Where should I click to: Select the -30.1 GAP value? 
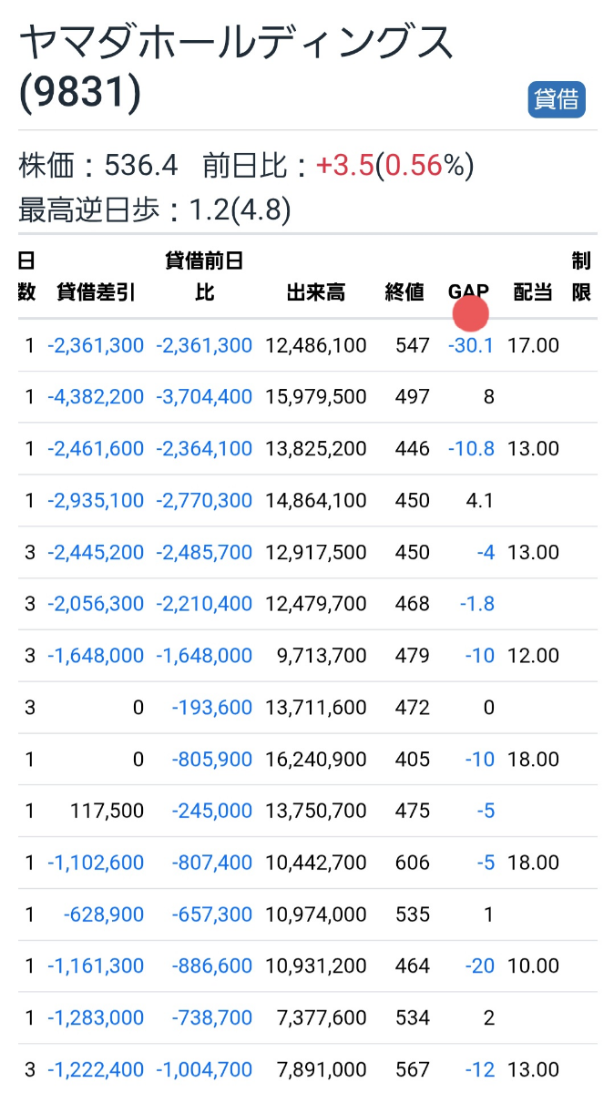click(471, 345)
